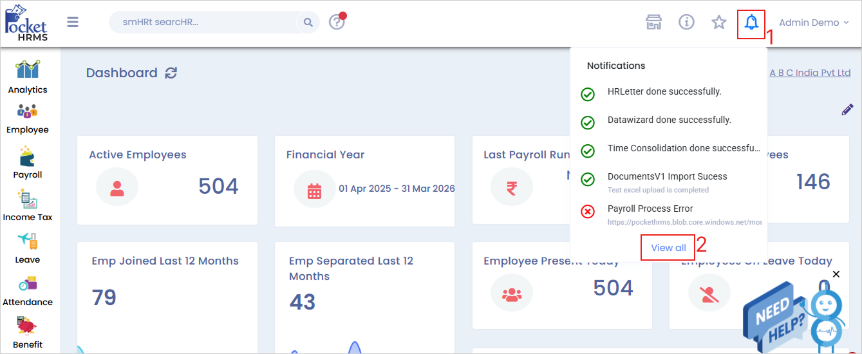The height and width of the screenshot is (354, 862).
Task: Click the notification bell icon
Action: (751, 23)
